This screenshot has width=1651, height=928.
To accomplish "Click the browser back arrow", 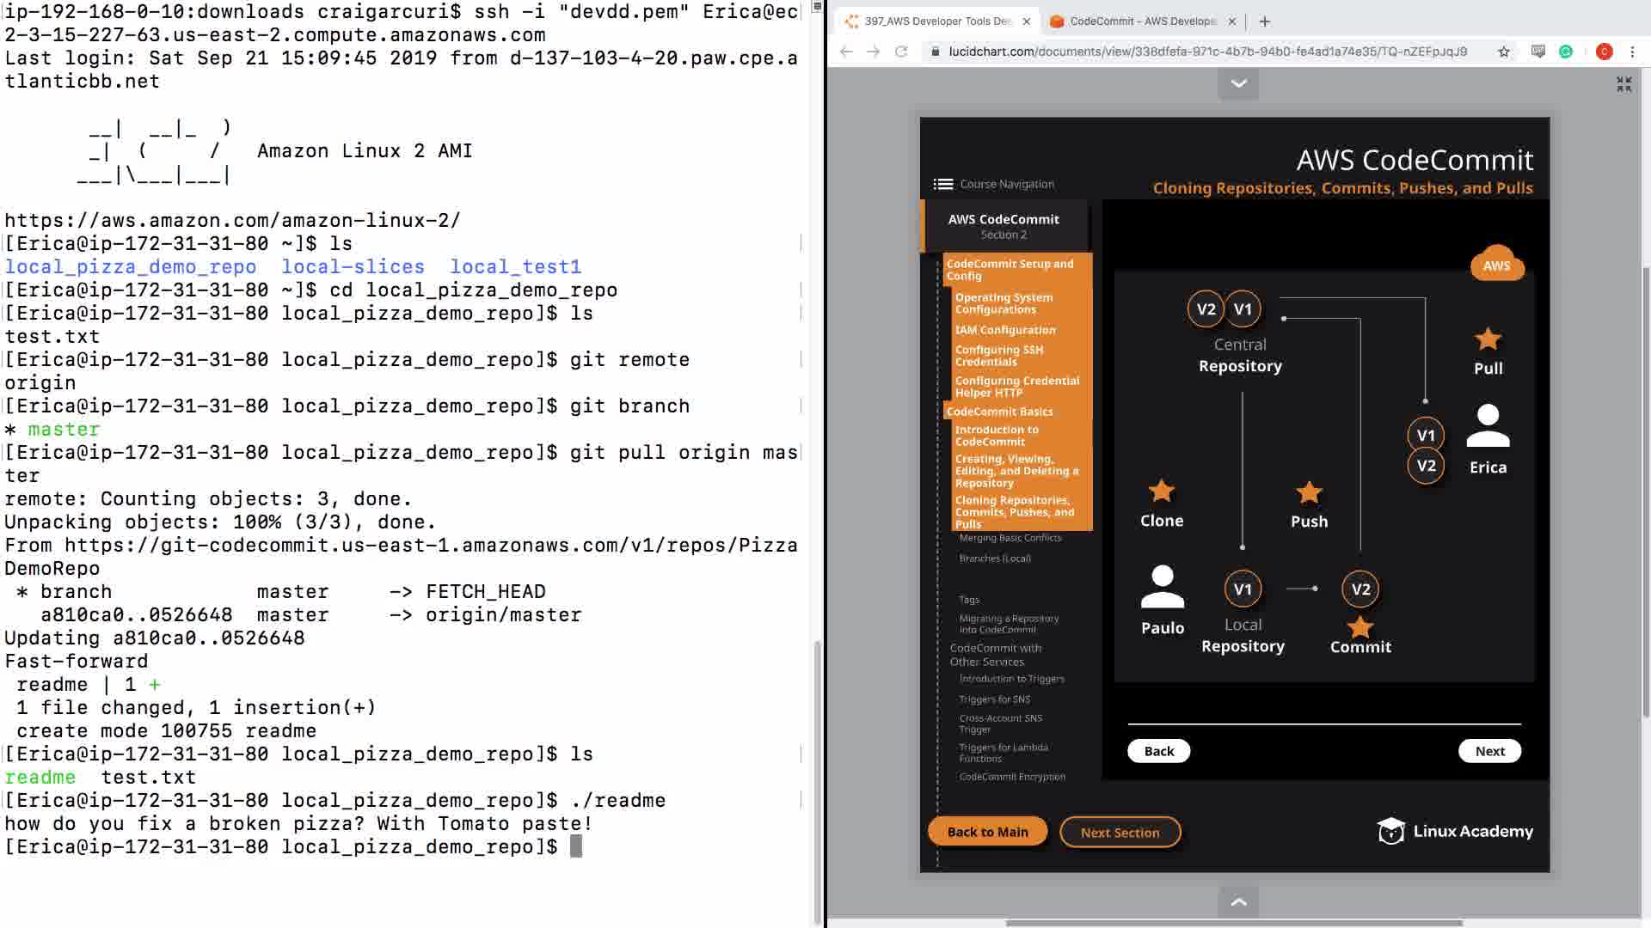I will point(846,52).
